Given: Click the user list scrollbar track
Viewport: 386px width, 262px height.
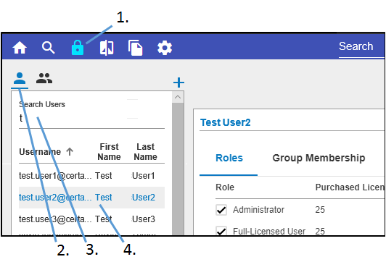Looking at the screenshot, I should coord(178,168).
